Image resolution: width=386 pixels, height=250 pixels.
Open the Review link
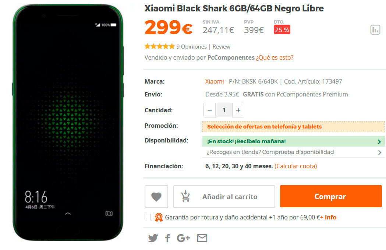[x=222, y=47]
